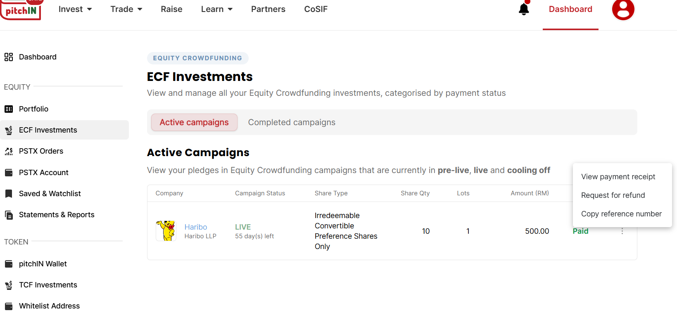Choose Request for refund from the menu
The width and height of the screenshot is (677, 325).
pos(613,195)
